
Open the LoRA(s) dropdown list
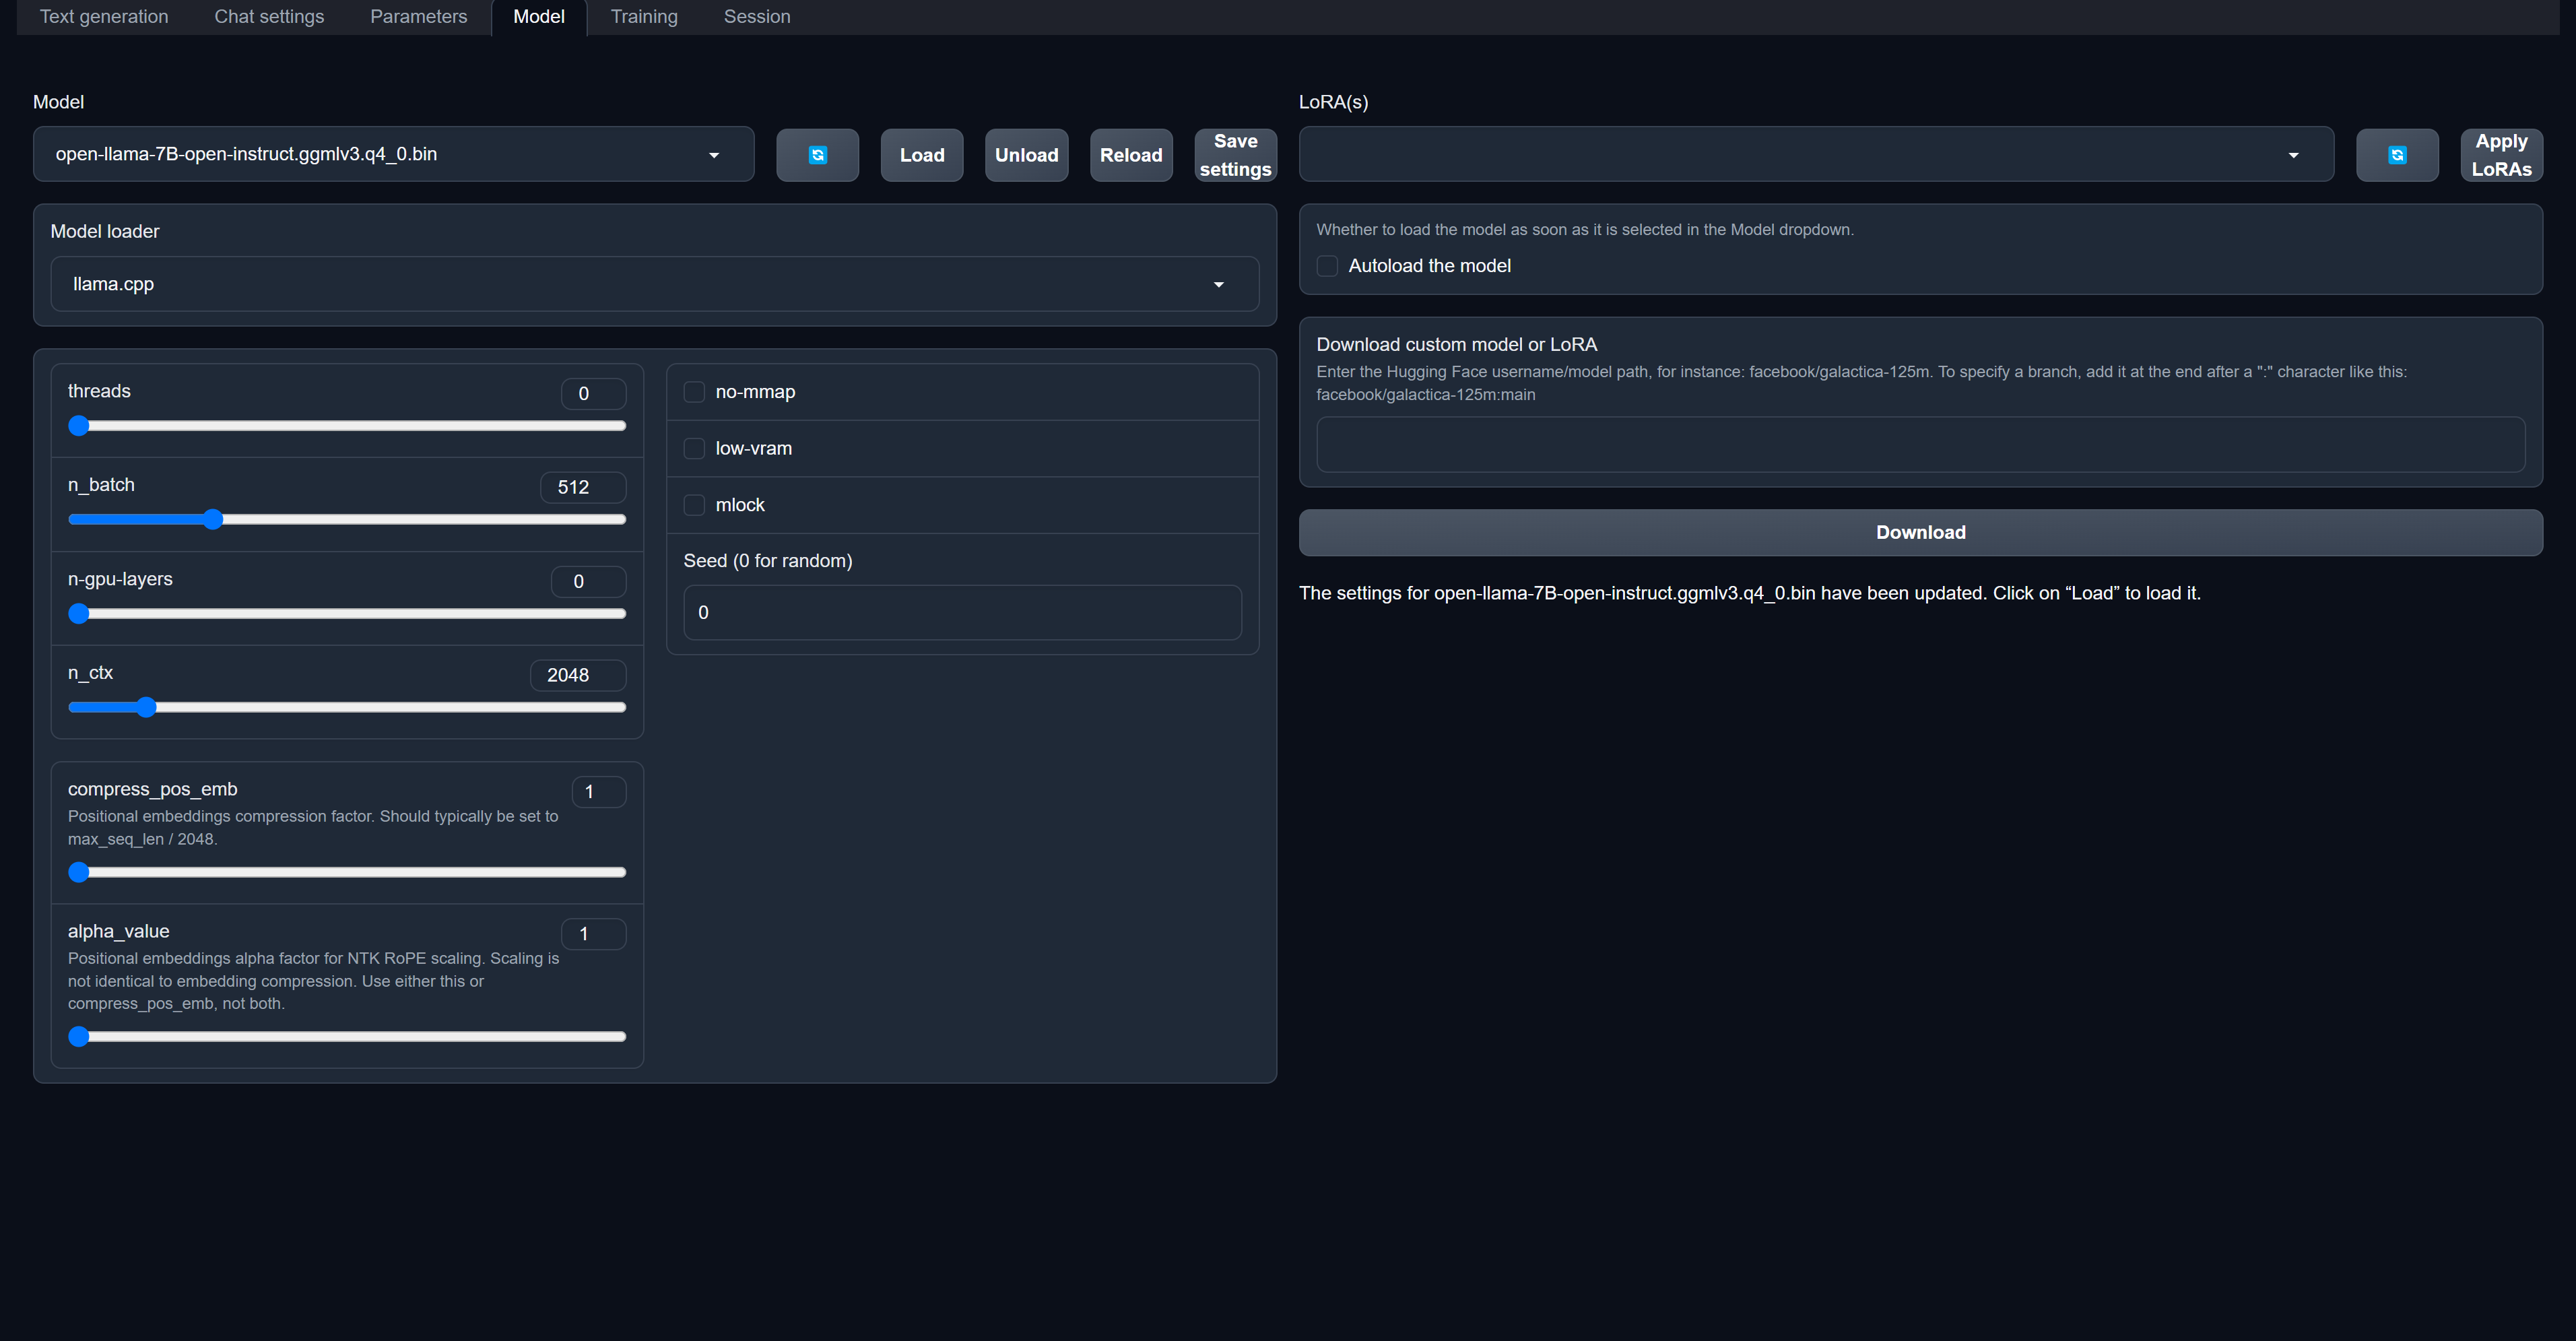coord(1815,154)
